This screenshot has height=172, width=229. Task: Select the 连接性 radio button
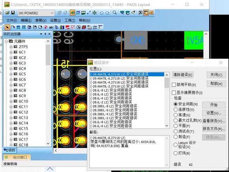click(175, 109)
